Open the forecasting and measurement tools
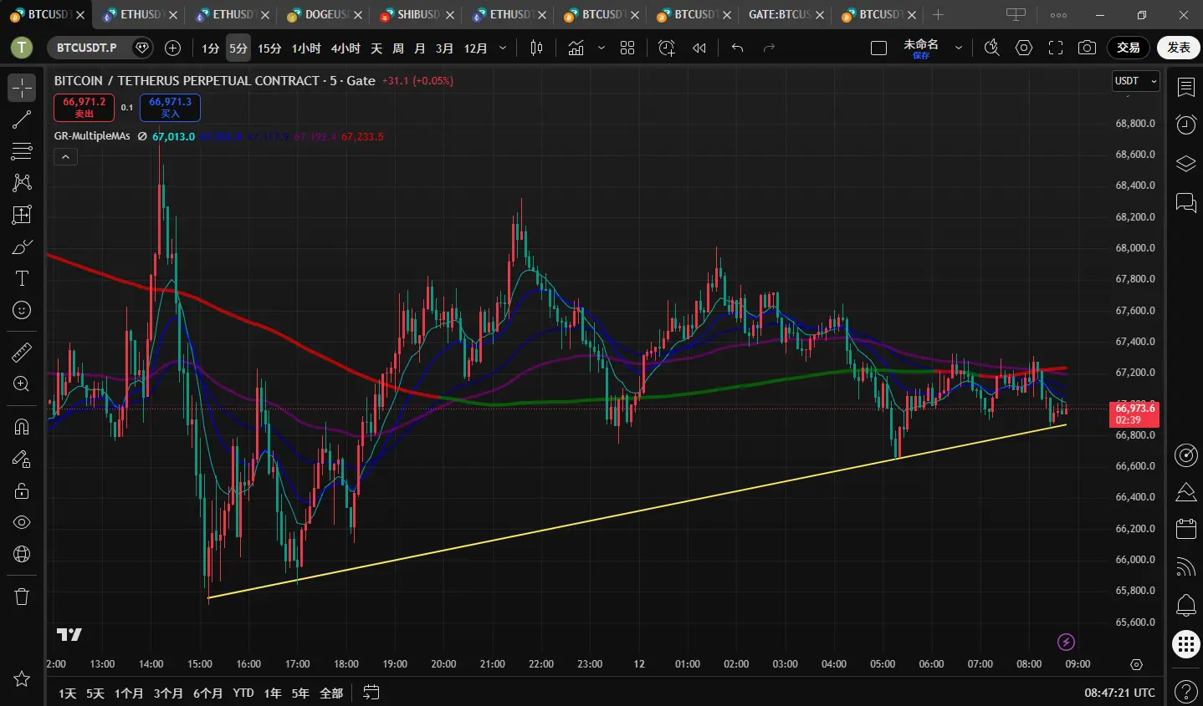This screenshot has width=1203, height=706. (22, 215)
